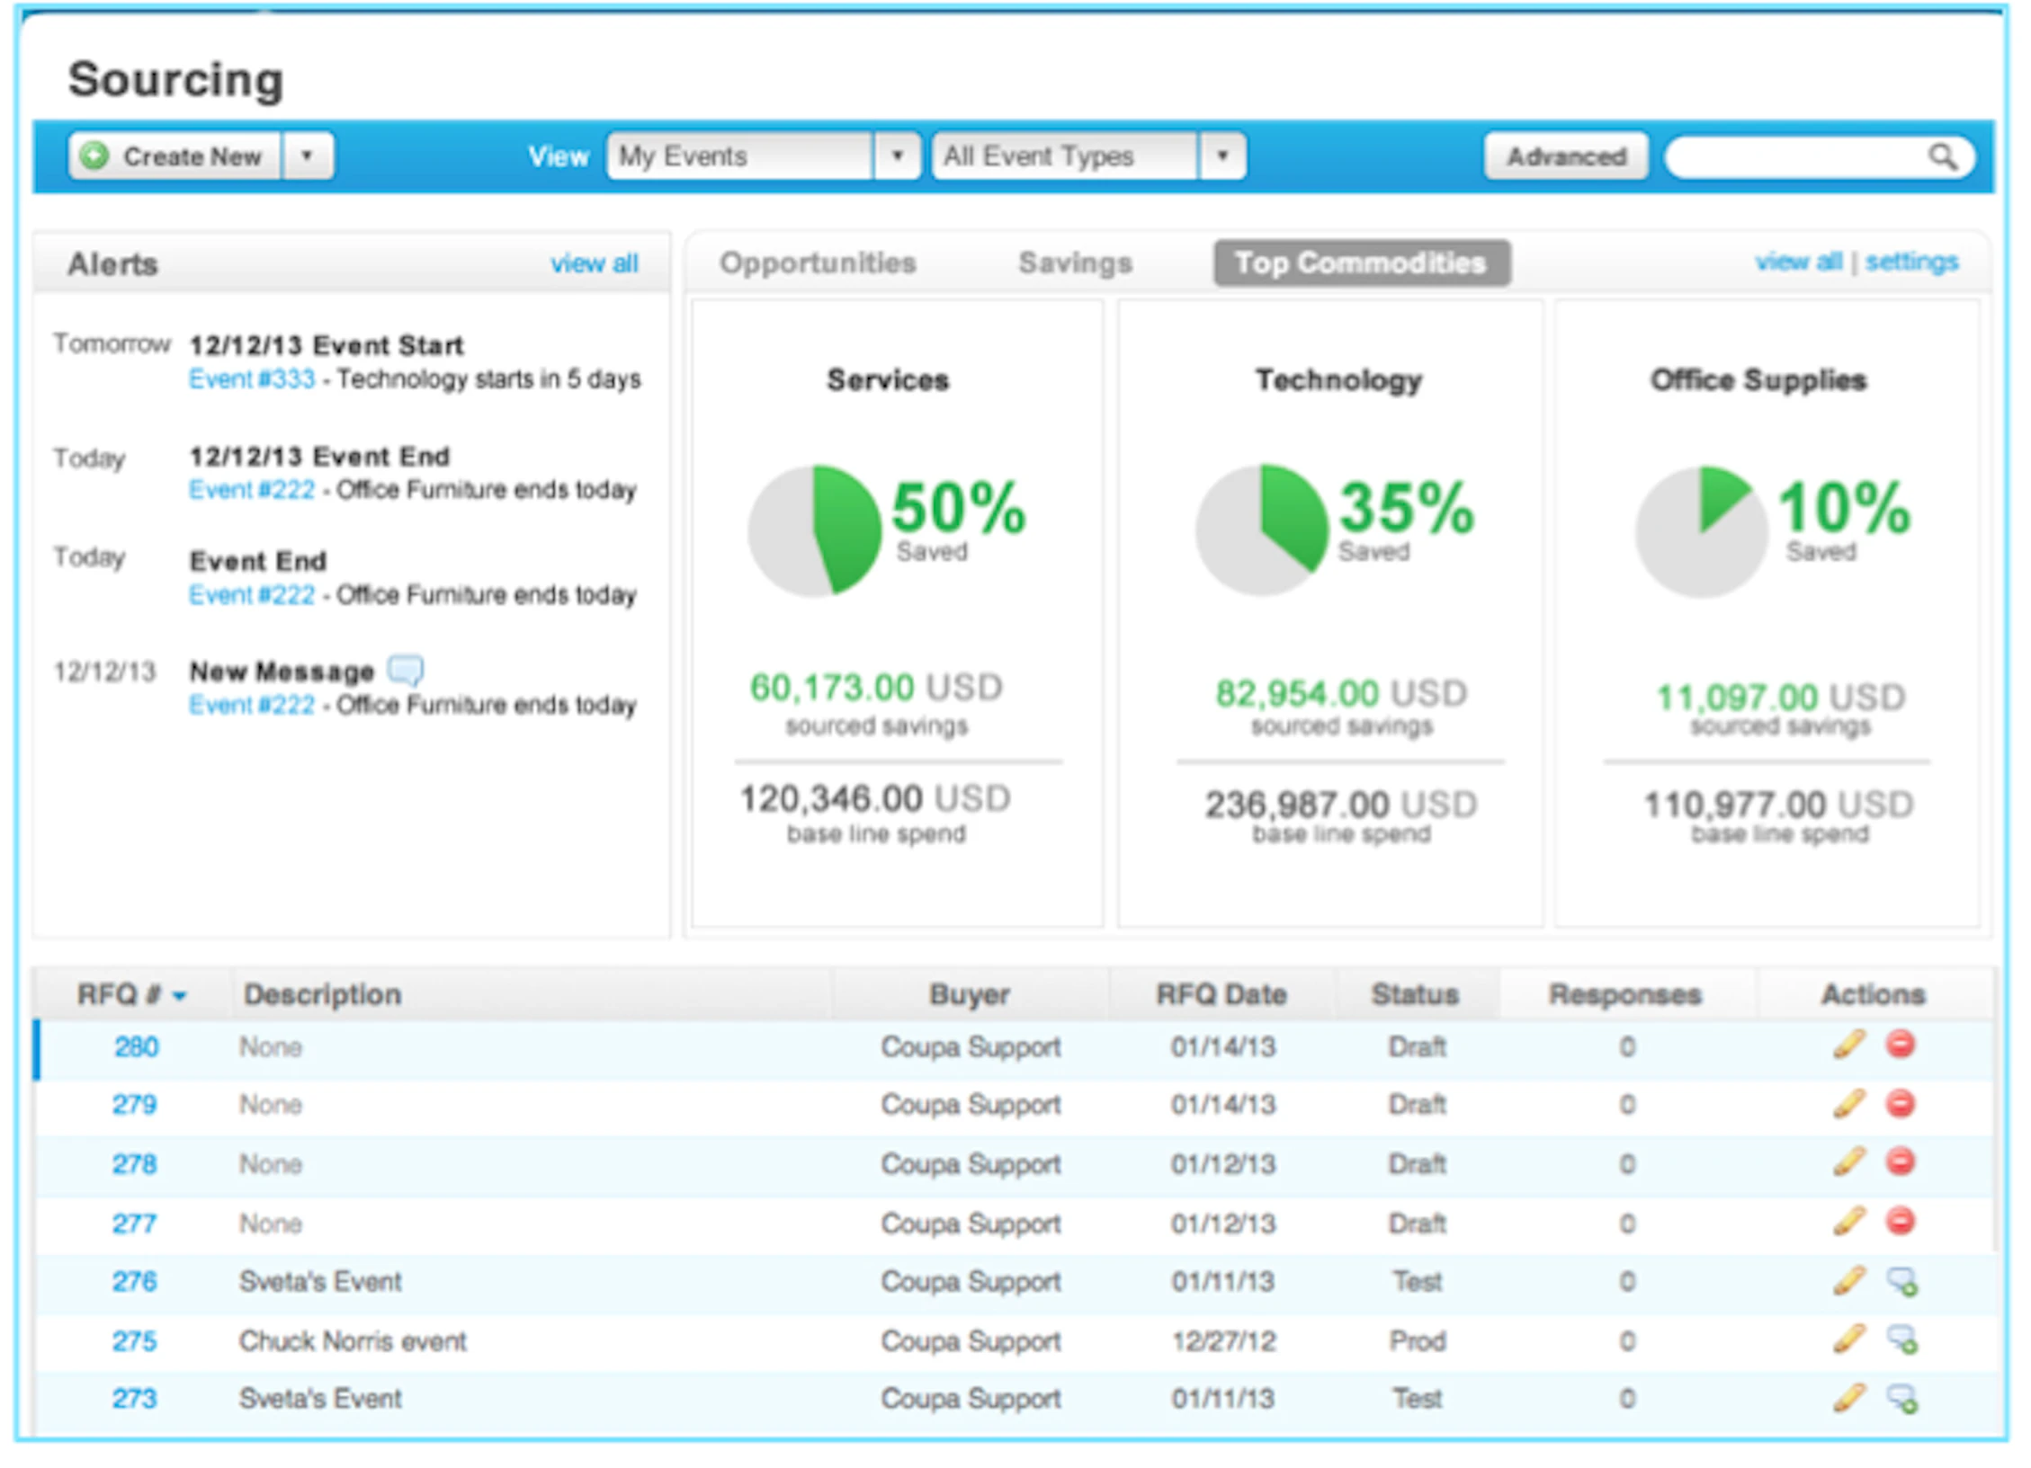
Task: Click the Services 50% saved pie chart
Action: [814, 530]
